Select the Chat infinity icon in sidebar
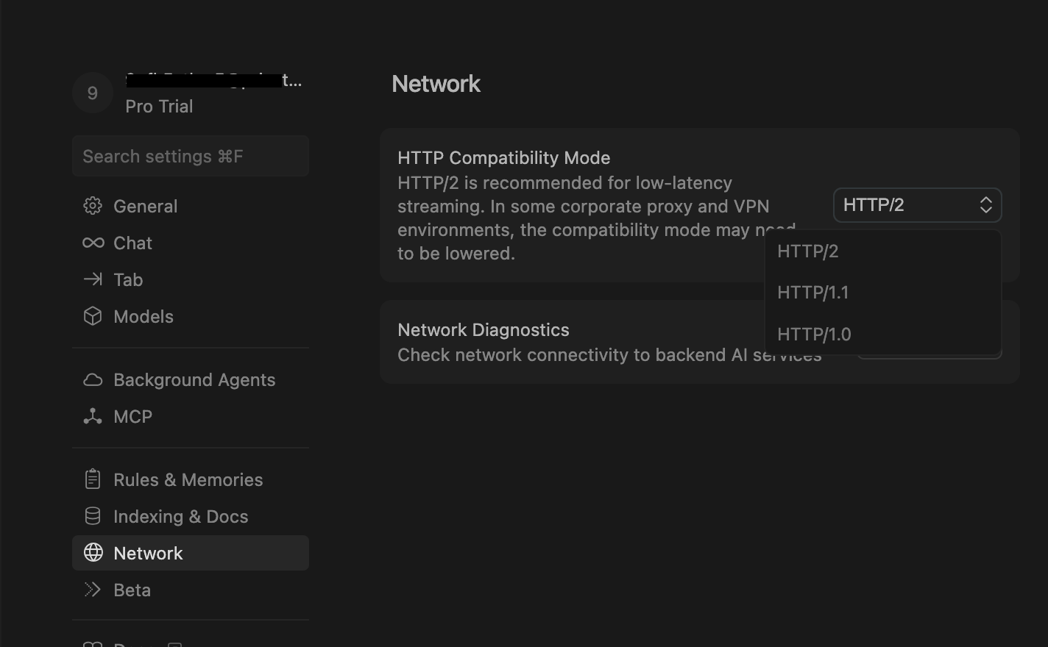This screenshot has width=1048, height=647. [93, 243]
